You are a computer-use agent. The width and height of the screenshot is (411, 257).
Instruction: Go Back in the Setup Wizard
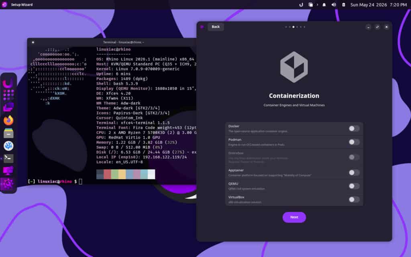point(216,27)
